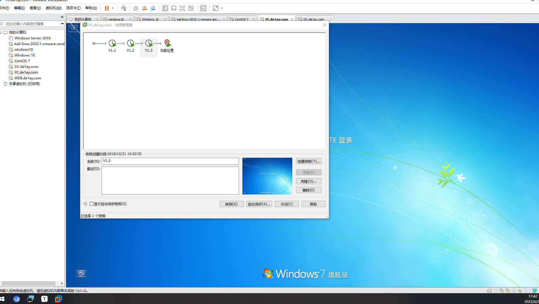Select the V1.1 snapshot node
The height and width of the screenshot is (304, 539).
point(112,46)
